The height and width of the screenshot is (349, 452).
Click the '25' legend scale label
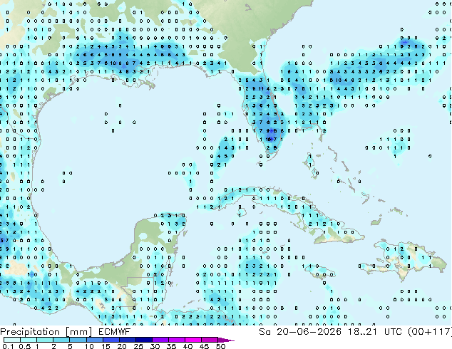[x=138, y=346]
